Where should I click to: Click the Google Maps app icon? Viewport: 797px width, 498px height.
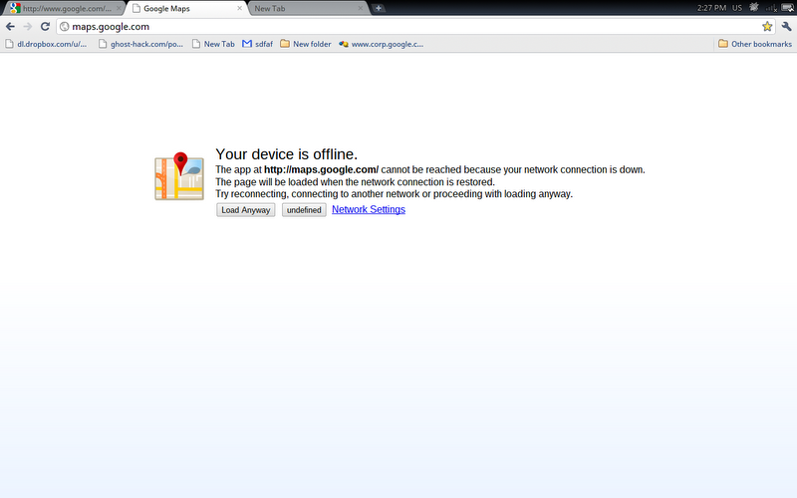[179, 176]
